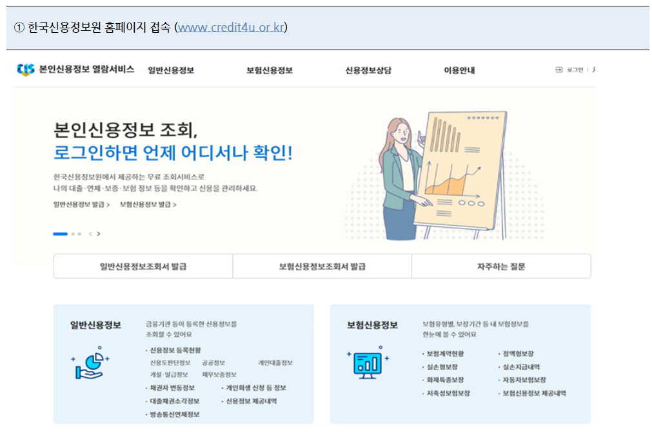Image resolution: width=652 pixels, height=432 pixels.
Task: Open 개인회생 신청 등 정보 item
Action: coord(256,388)
